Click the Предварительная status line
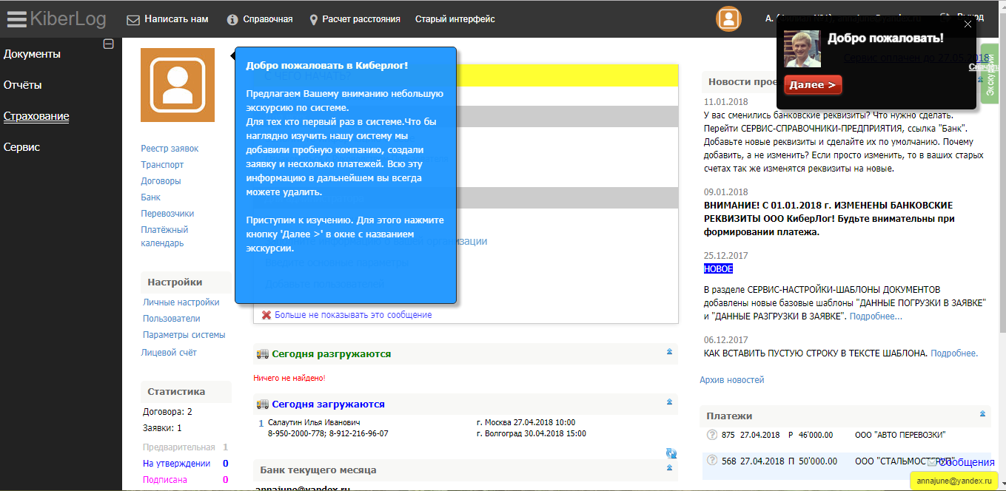 tap(179, 447)
